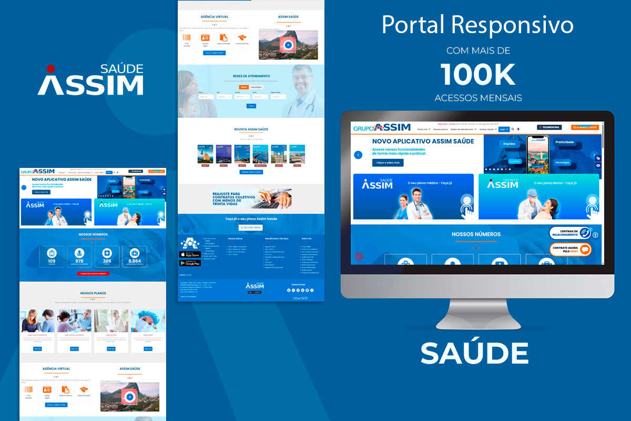Viewport: 631px width, 421px height.
Task: Expand the Sobre nós dropdown menu on the monitor
Action: click(x=423, y=129)
